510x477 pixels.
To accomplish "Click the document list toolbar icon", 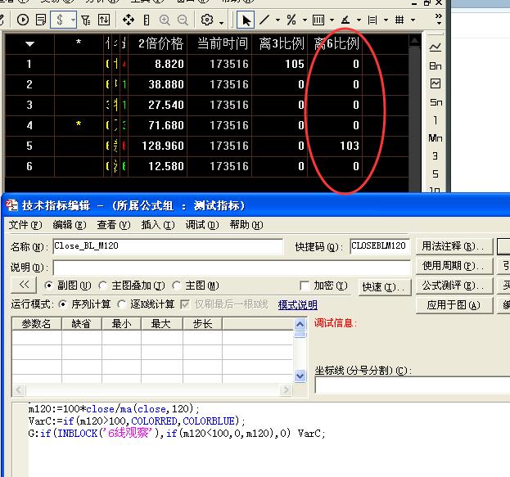I will 41,20.
